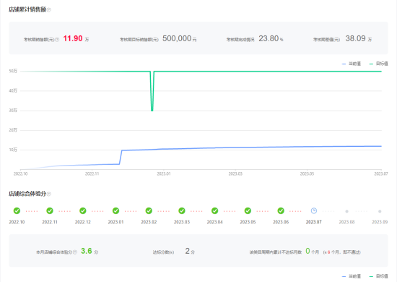Select the green check icon above 2023.02
The image size is (397, 282).
coord(149,210)
